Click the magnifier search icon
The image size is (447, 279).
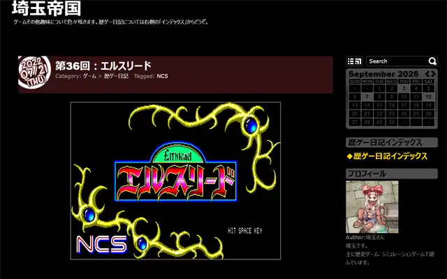pos(432,61)
